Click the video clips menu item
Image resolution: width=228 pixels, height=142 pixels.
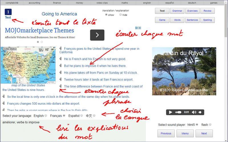[x=102, y=3]
